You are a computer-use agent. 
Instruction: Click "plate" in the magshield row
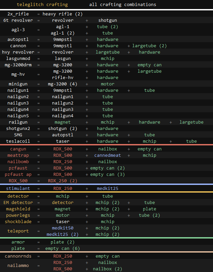(149, 209)
